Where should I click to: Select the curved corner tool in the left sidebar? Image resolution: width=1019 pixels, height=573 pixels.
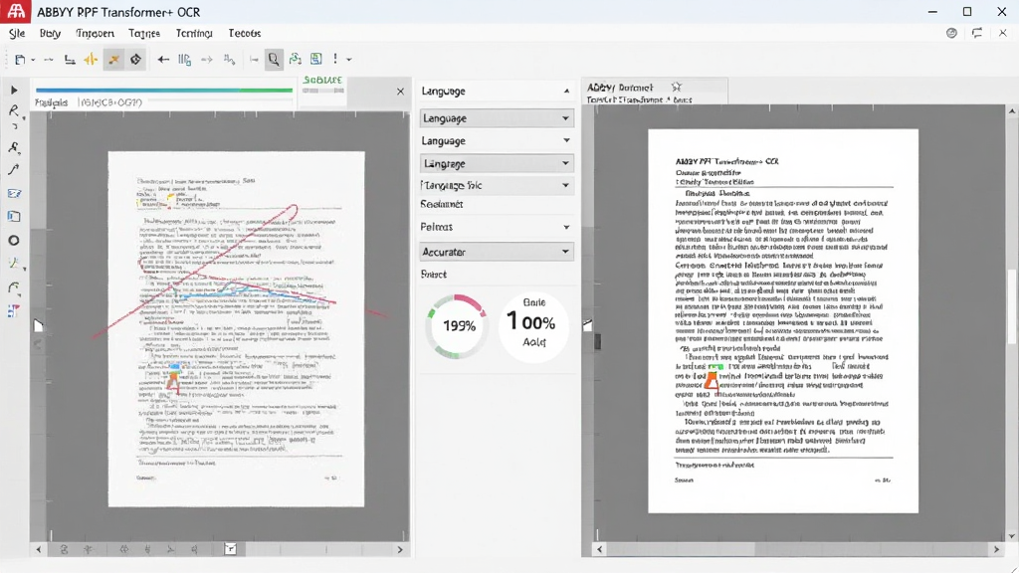click(x=14, y=287)
